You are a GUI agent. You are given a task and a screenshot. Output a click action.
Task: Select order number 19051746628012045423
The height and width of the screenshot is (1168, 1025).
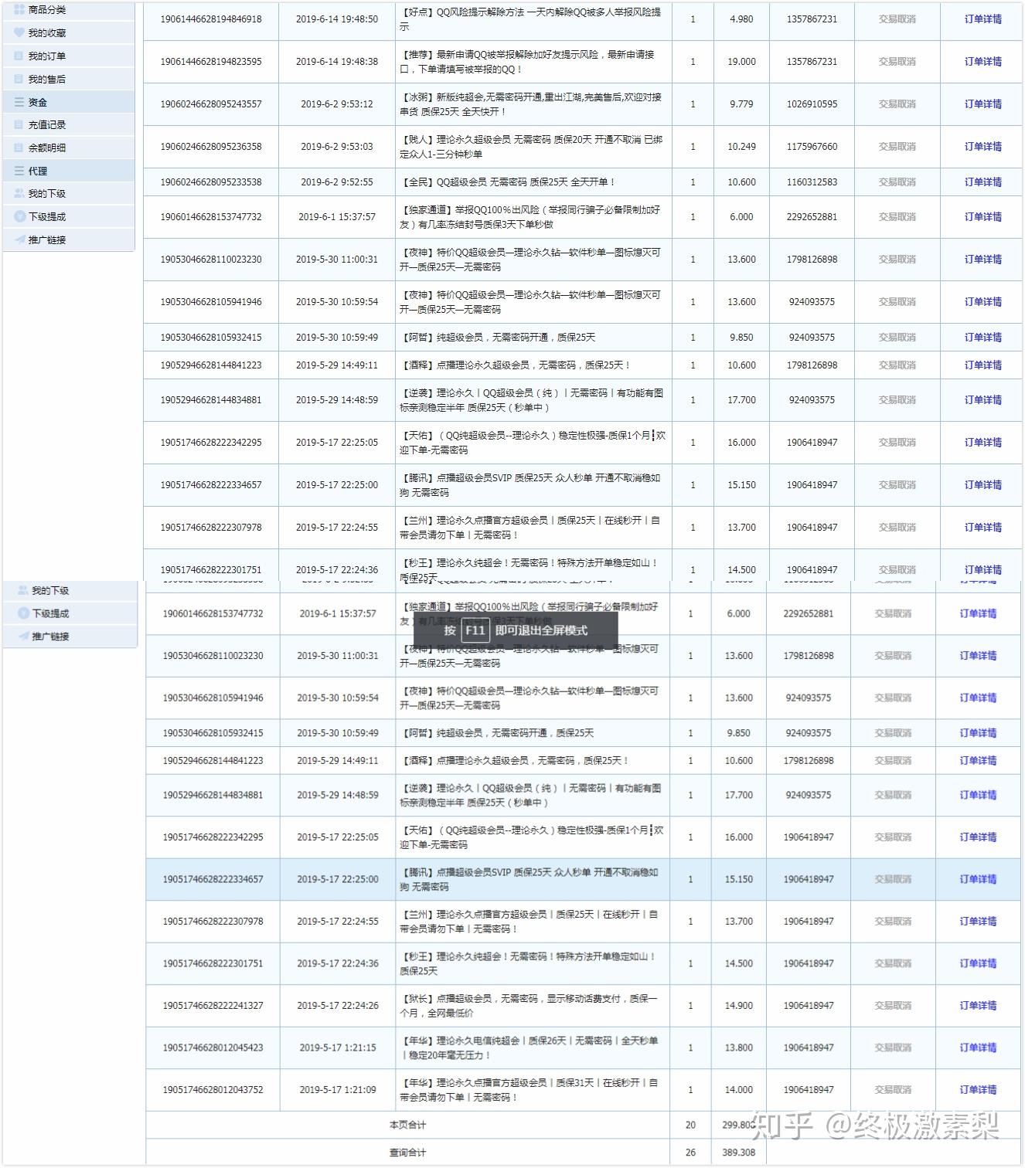pyautogui.click(x=213, y=1048)
